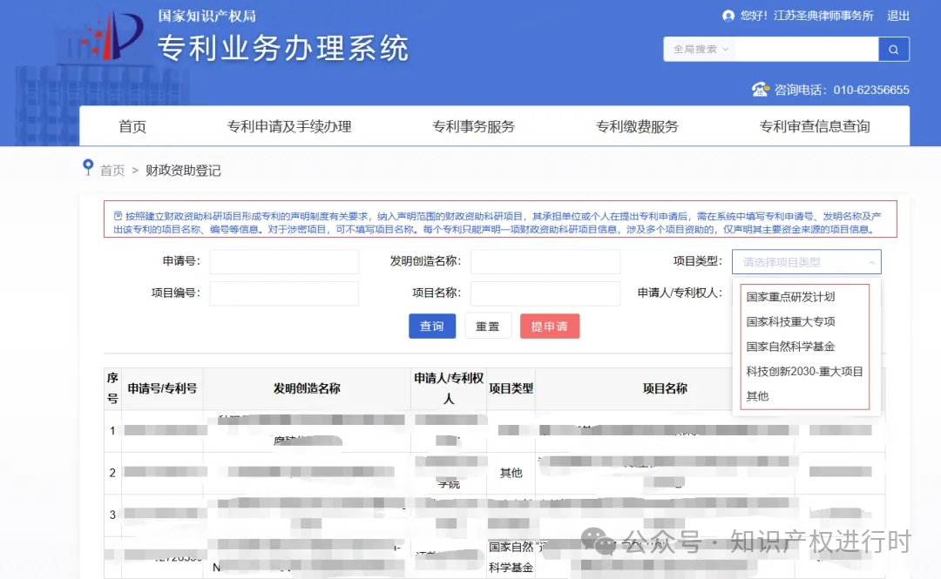Go to 专利缴费服务 menu

[637, 126]
